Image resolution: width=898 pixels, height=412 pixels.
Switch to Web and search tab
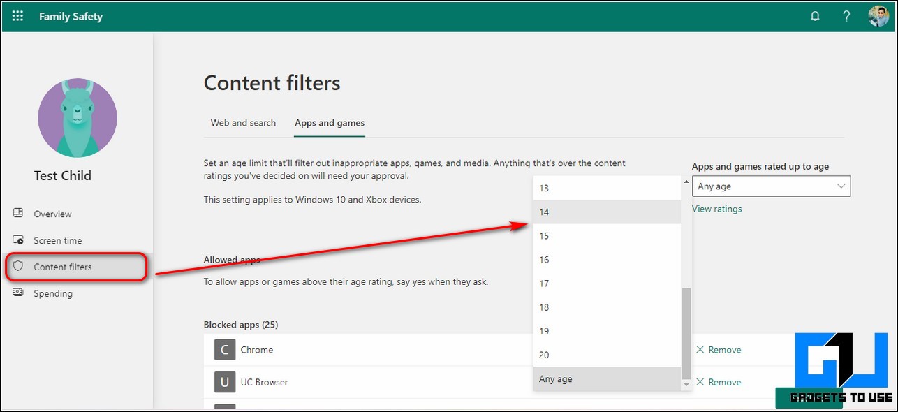tap(243, 123)
